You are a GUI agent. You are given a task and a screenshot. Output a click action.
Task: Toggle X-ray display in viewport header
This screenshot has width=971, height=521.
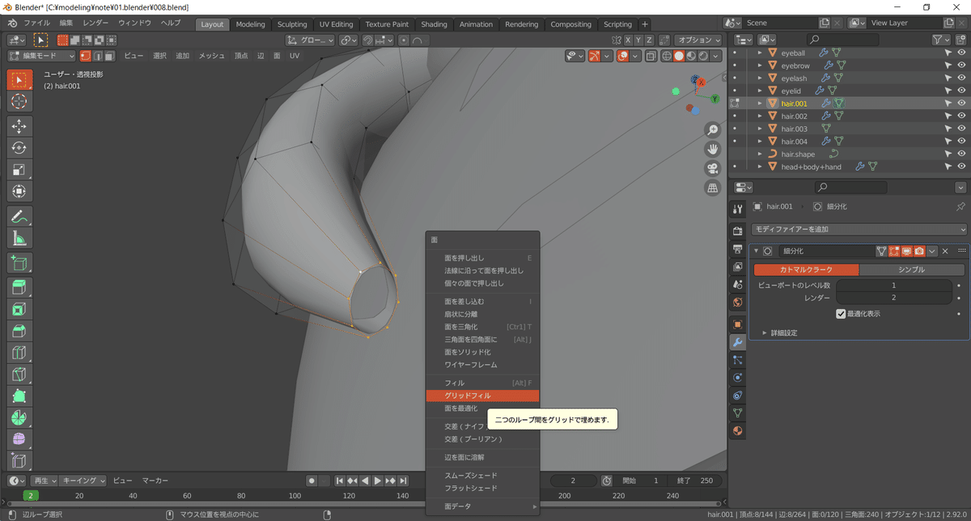click(650, 56)
